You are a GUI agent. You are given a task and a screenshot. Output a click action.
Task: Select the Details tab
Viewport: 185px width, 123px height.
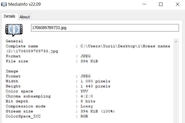[9, 16]
